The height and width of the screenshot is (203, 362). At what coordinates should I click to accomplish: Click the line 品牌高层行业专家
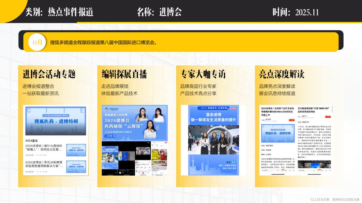pyautogui.click(x=198, y=86)
